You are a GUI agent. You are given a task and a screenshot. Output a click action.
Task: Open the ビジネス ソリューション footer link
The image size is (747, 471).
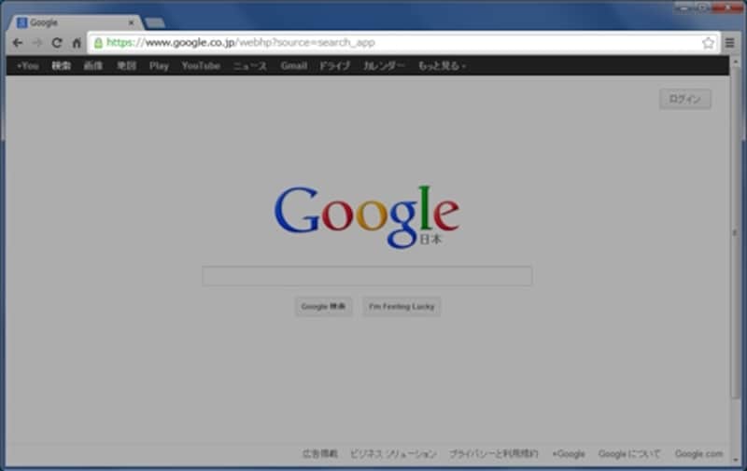(x=393, y=454)
